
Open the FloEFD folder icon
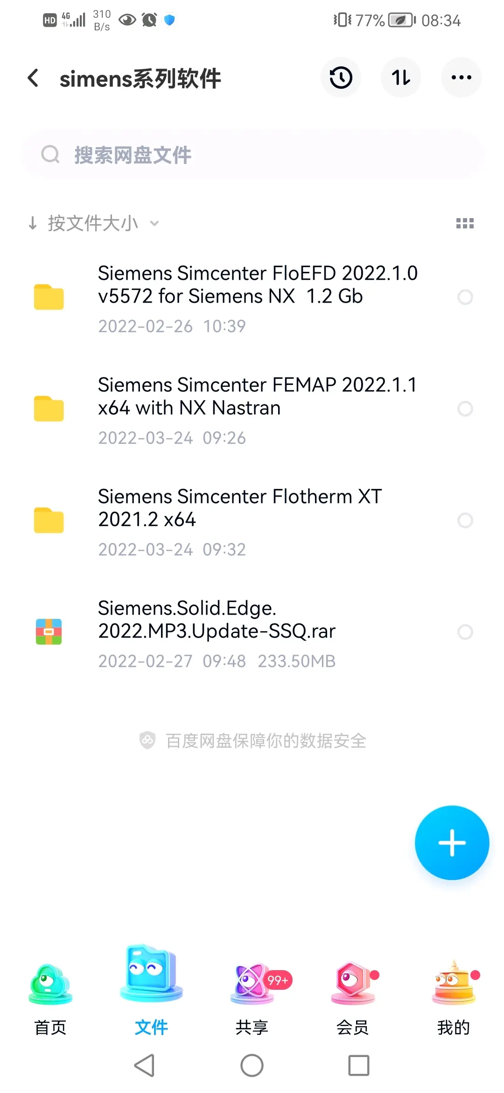tap(49, 297)
